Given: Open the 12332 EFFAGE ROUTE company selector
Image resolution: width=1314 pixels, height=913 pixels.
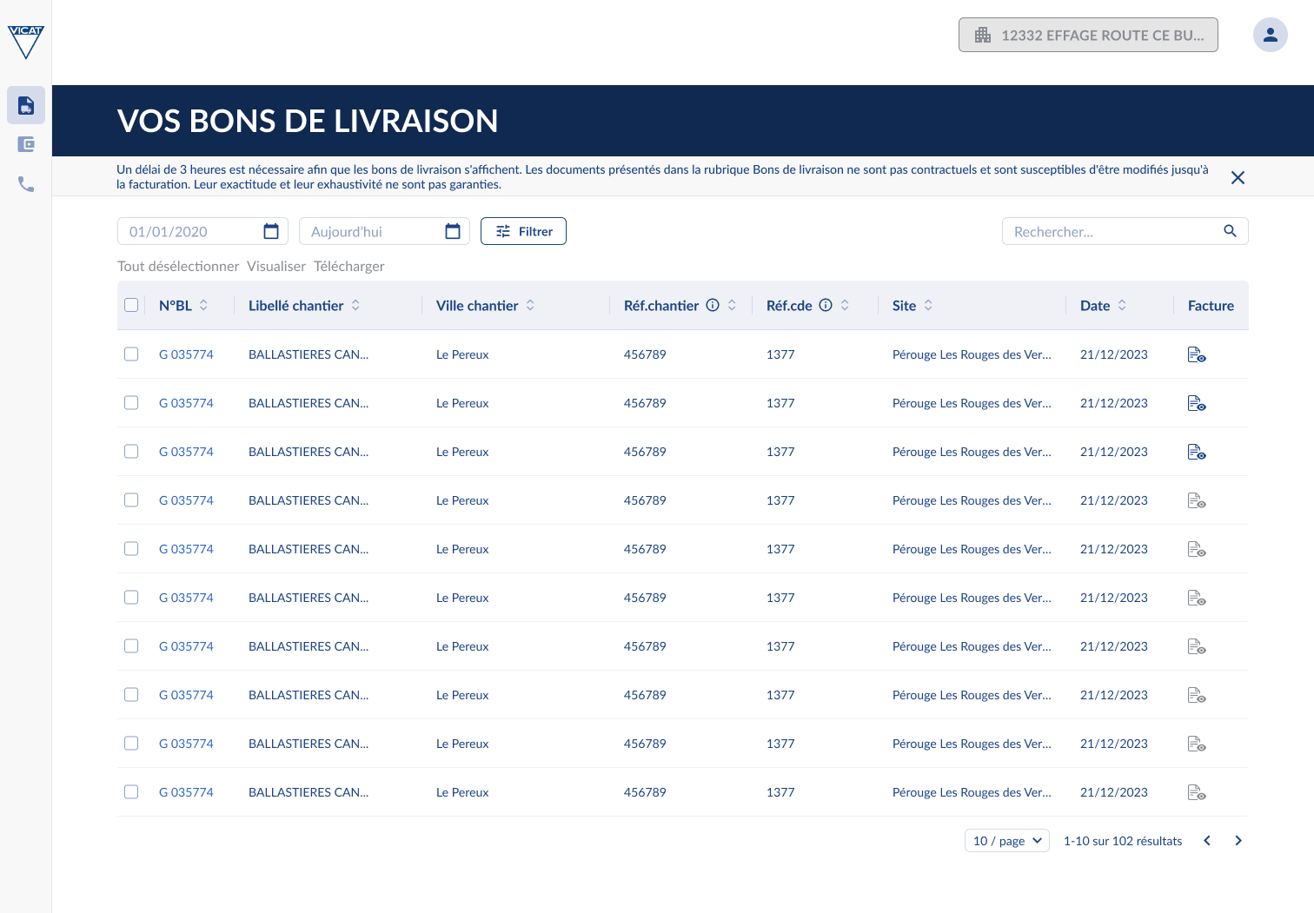Looking at the screenshot, I should [x=1088, y=35].
